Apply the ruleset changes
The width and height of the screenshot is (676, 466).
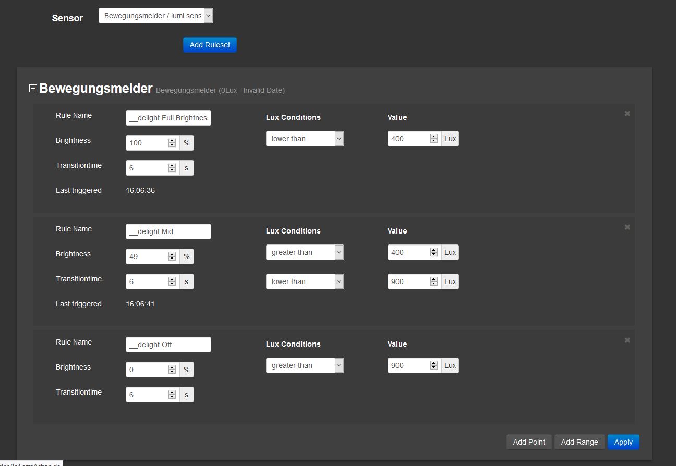pyautogui.click(x=623, y=442)
